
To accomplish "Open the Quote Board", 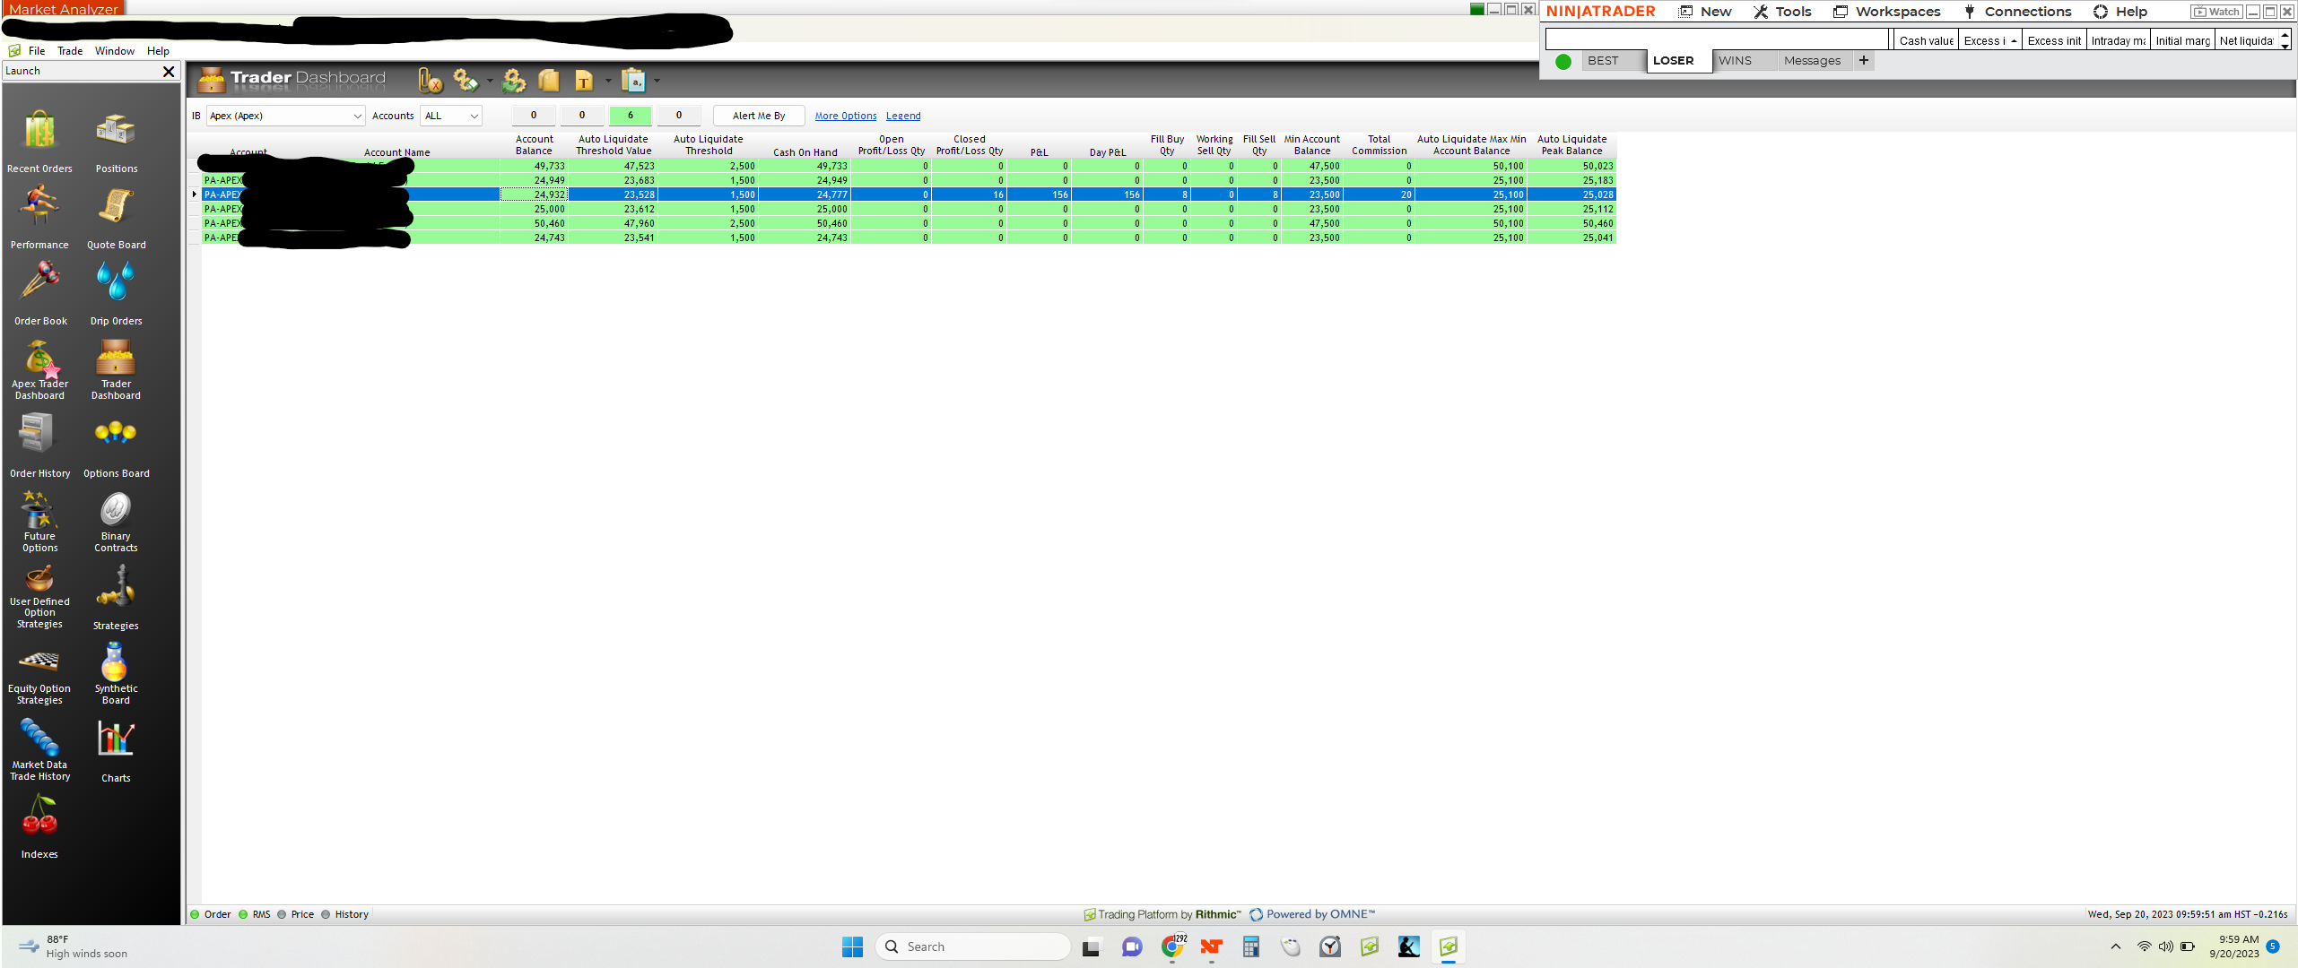I will click(116, 217).
